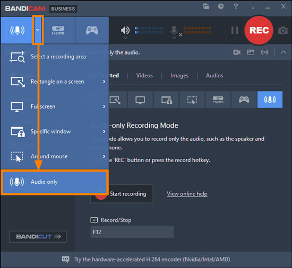Adjust the speaker volume level bar

coord(149,30)
